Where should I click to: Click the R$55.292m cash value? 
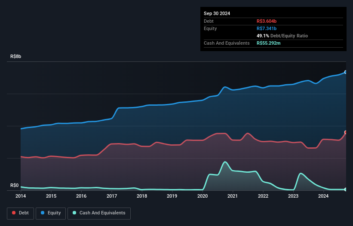coord(269,43)
